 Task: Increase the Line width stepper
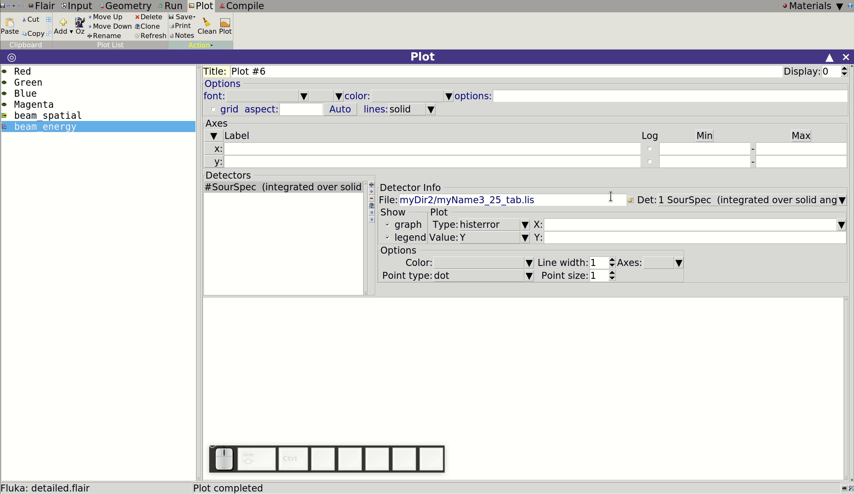[612, 260]
